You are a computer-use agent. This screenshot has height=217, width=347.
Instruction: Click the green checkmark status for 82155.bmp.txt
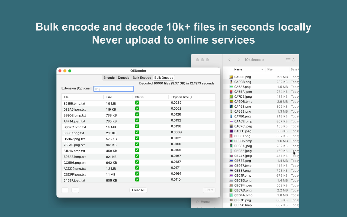(137, 103)
